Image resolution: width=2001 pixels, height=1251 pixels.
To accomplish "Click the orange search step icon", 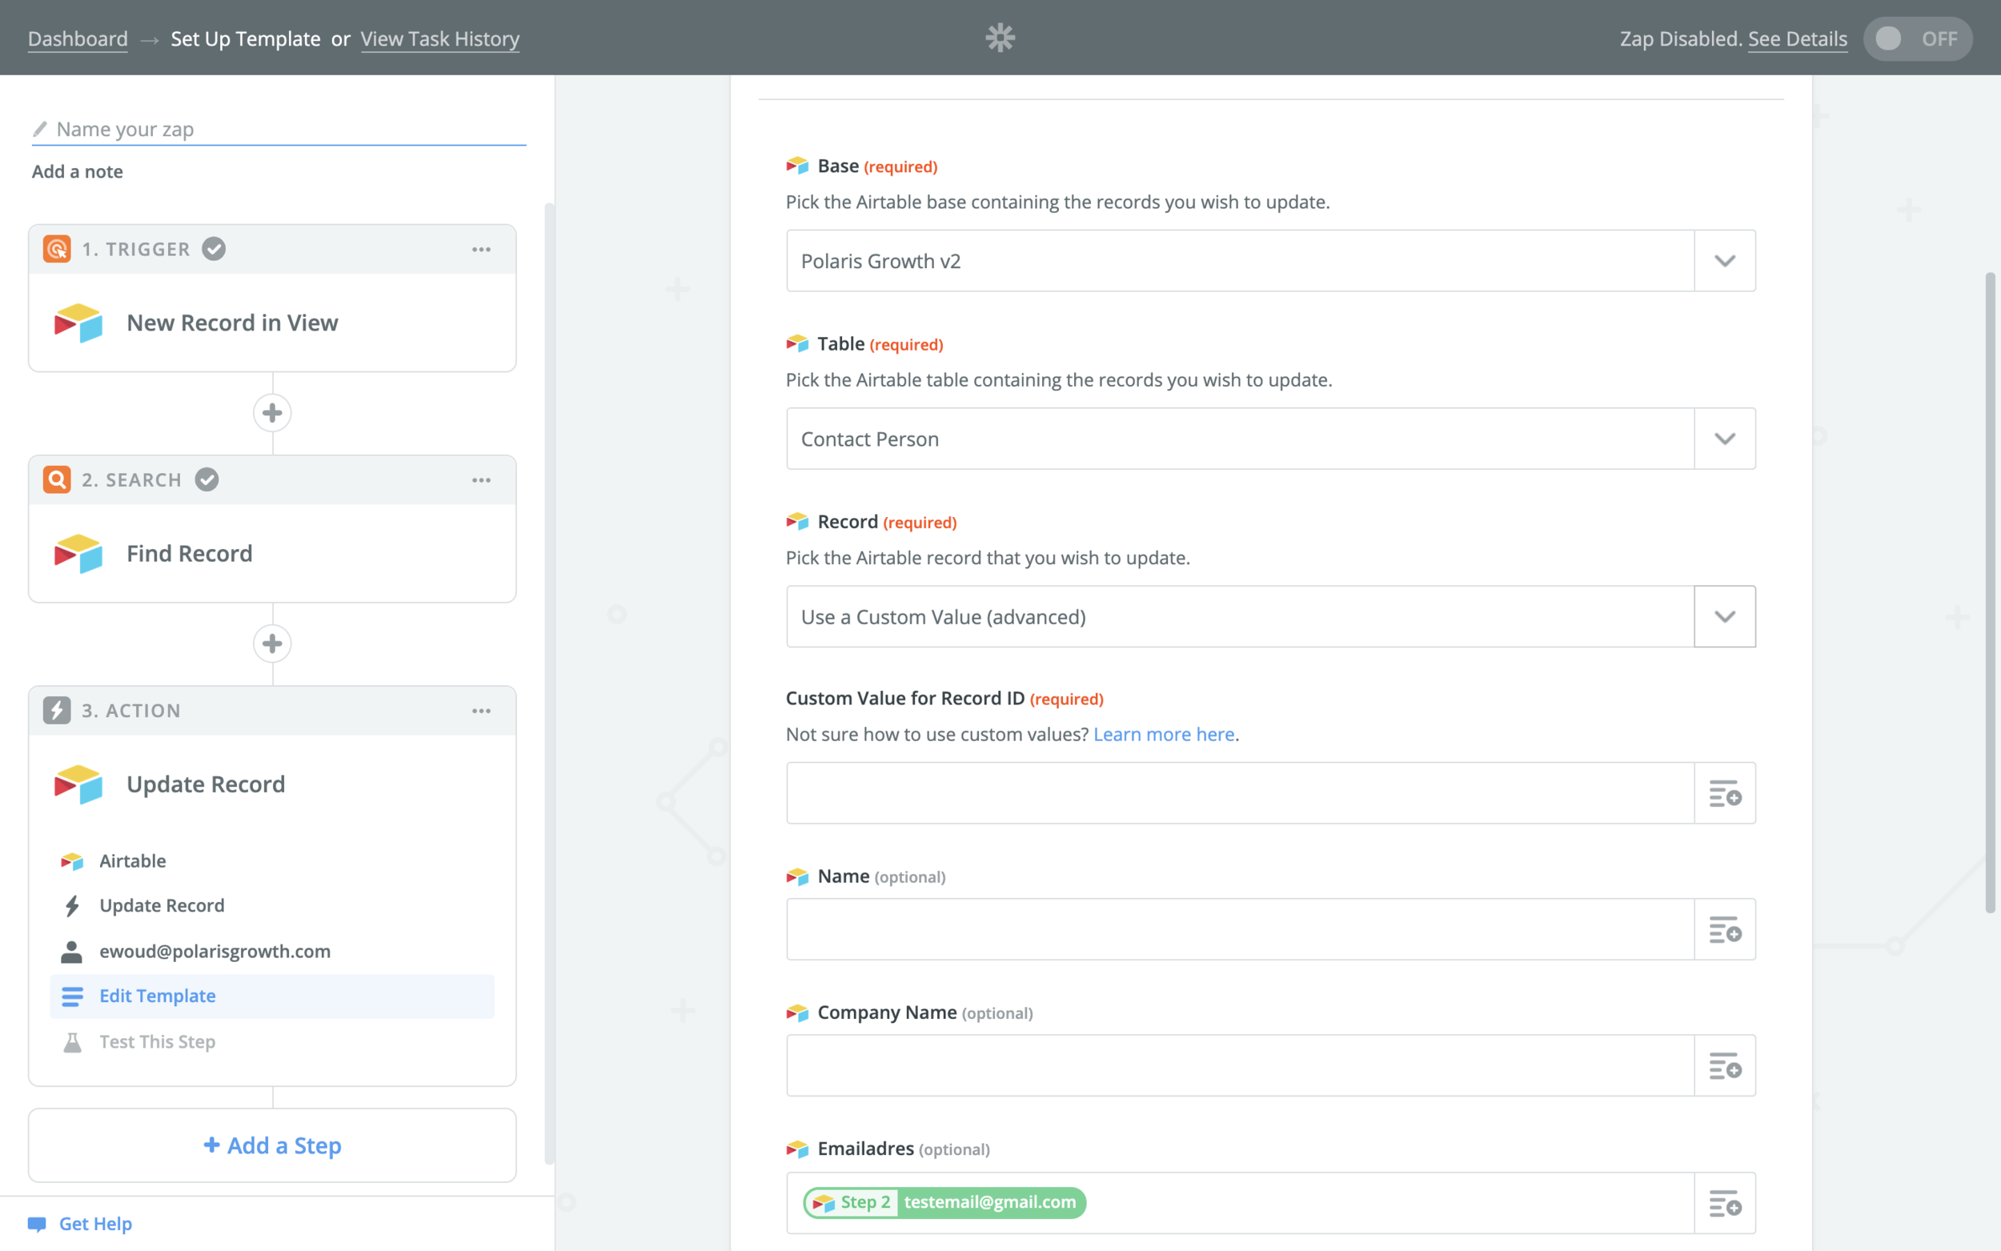I will (x=56, y=480).
